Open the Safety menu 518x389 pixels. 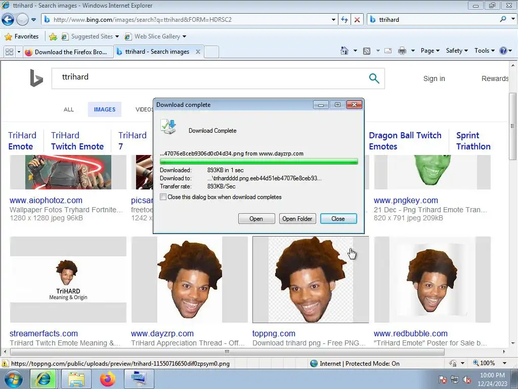[x=457, y=51]
